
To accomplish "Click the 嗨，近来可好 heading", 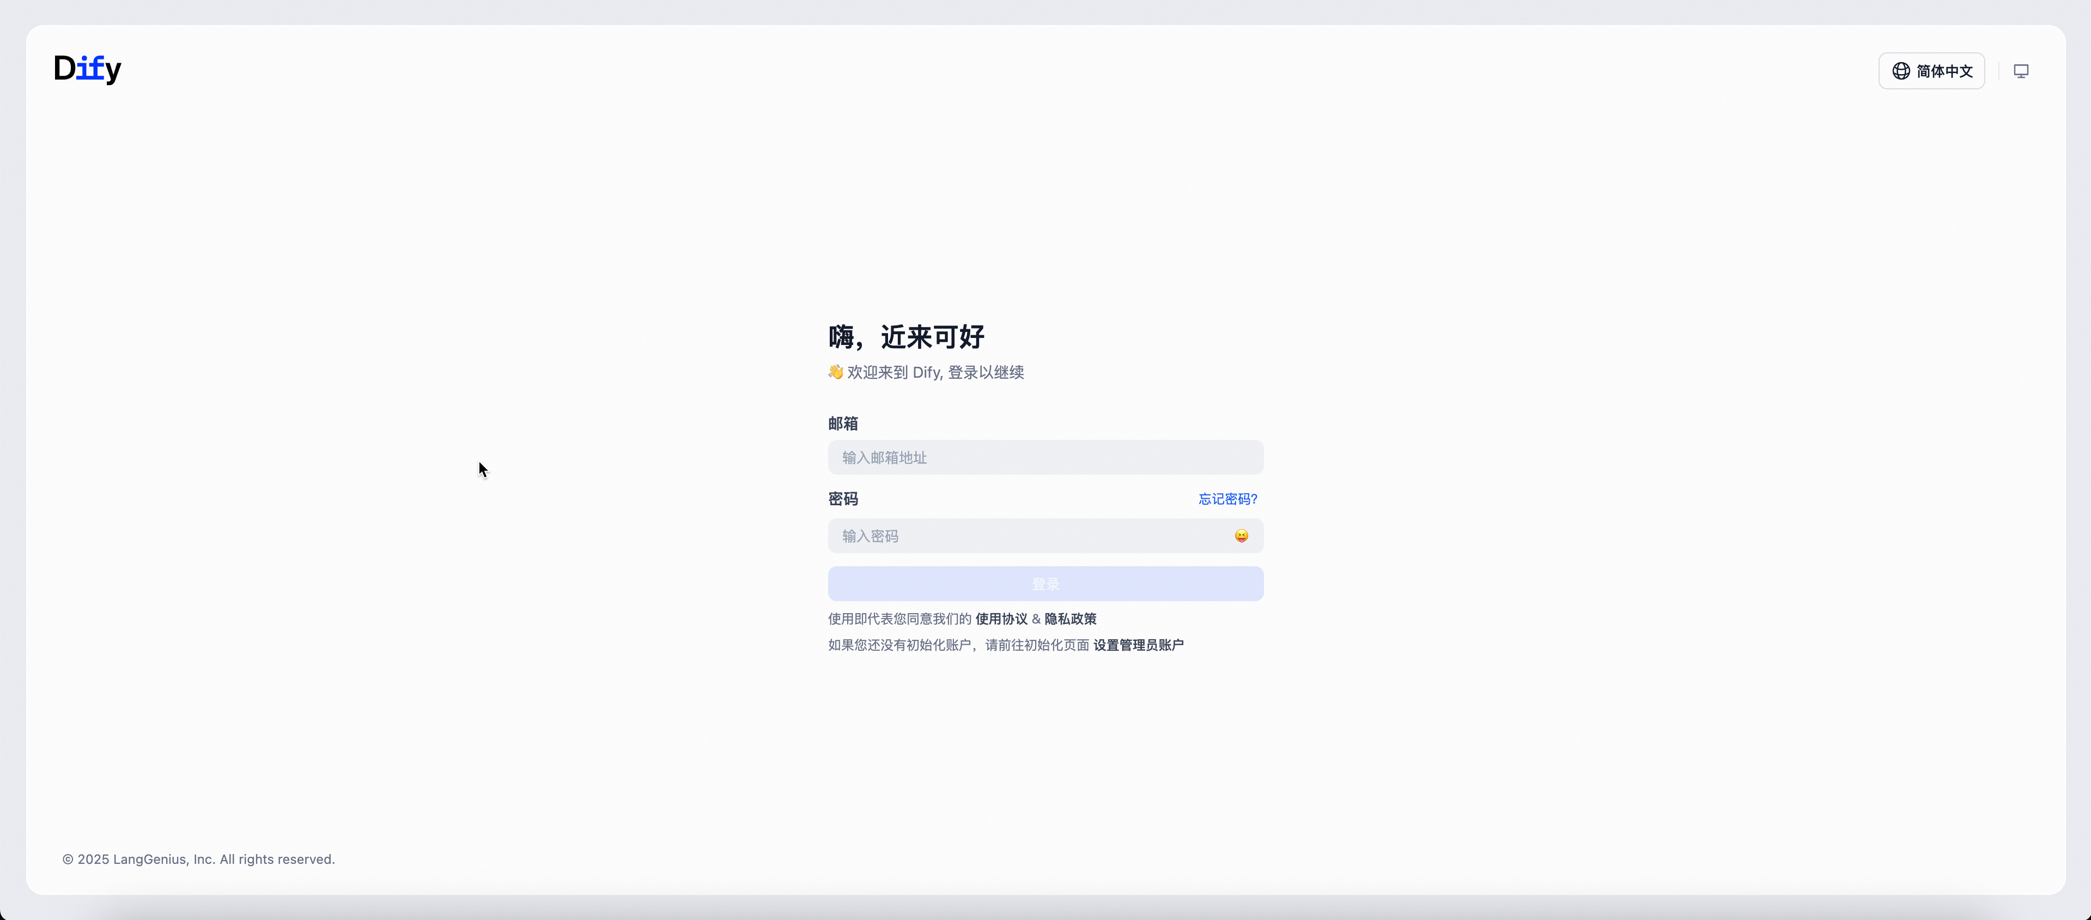I will pos(906,336).
